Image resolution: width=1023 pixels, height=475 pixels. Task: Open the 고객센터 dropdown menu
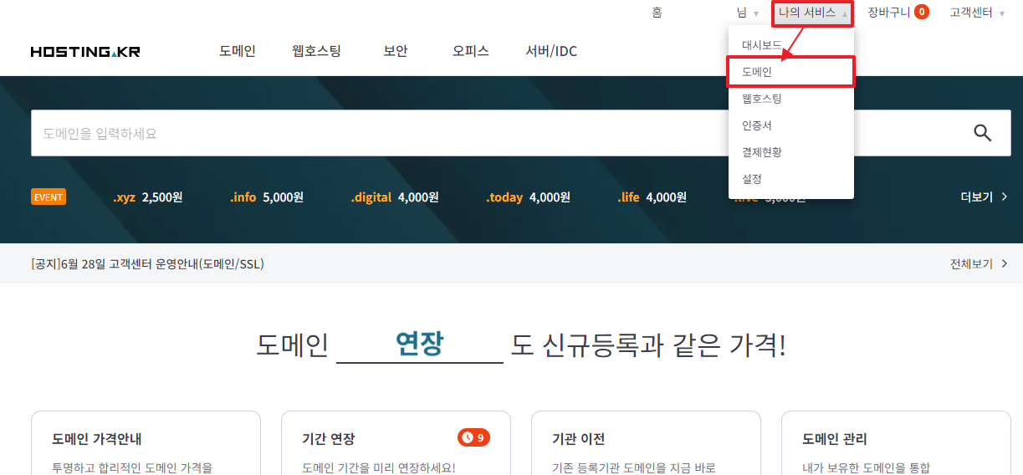pyautogui.click(x=976, y=13)
